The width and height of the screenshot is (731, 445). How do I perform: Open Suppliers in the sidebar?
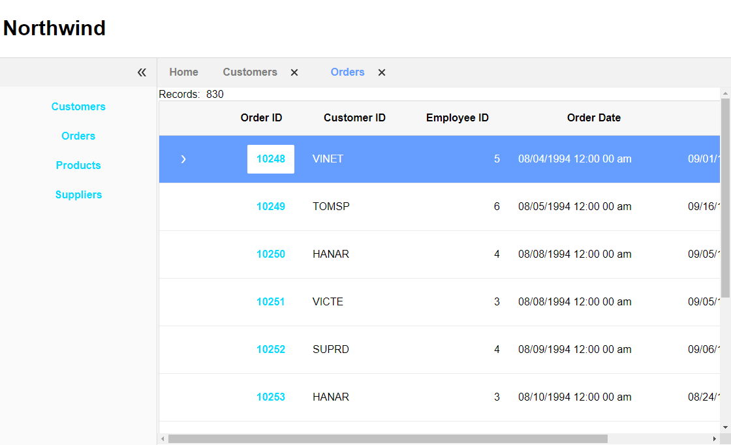point(78,195)
